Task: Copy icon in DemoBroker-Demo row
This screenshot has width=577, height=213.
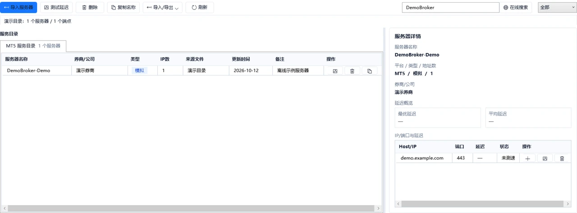Action: (370, 71)
